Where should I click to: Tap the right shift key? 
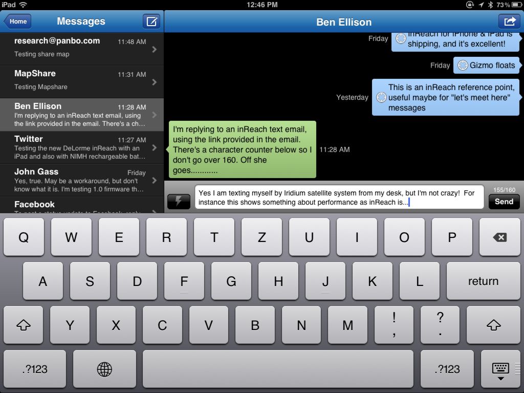pyautogui.click(x=493, y=325)
